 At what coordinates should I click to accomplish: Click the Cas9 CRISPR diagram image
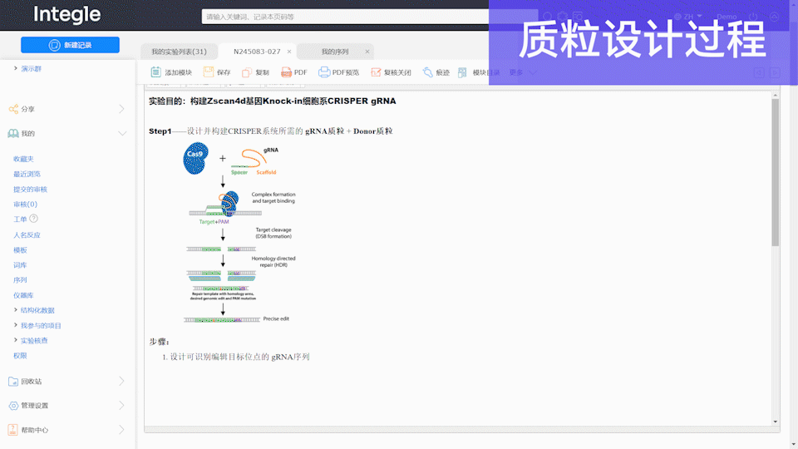click(x=240, y=232)
